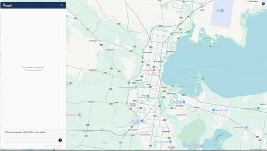
Task: Select Woolworths Warralily marker
Action: point(170,142)
